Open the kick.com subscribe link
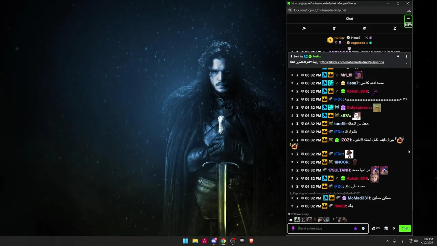The width and height of the screenshot is (437, 246). click(x=352, y=62)
